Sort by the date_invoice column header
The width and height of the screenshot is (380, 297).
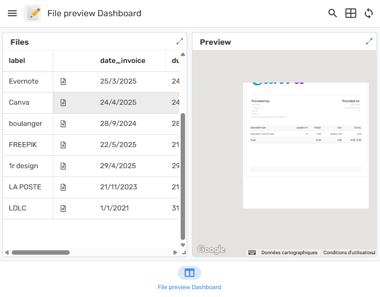click(x=123, y=60)
